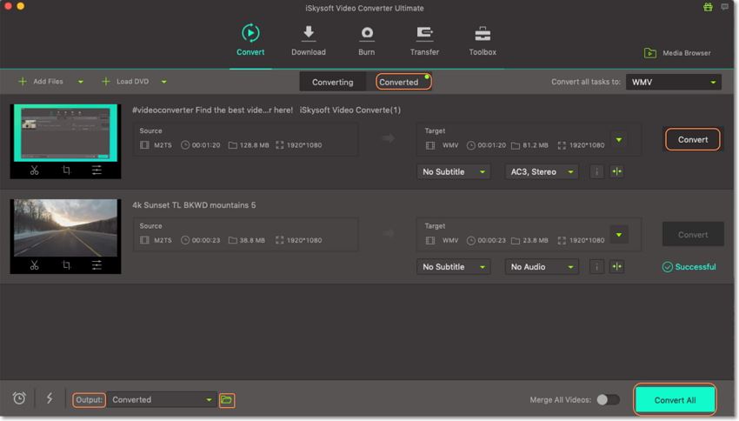This screenshot has width=739, height=421.
Task: Click the alarm clock schedule icon
Action: point(19,398)
